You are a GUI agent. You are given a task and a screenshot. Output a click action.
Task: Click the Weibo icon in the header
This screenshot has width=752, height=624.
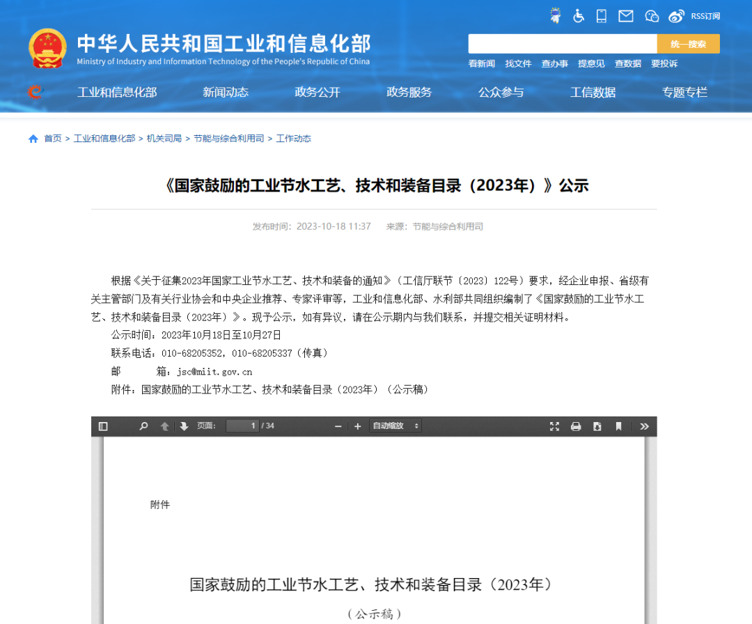tap(676, 15)
